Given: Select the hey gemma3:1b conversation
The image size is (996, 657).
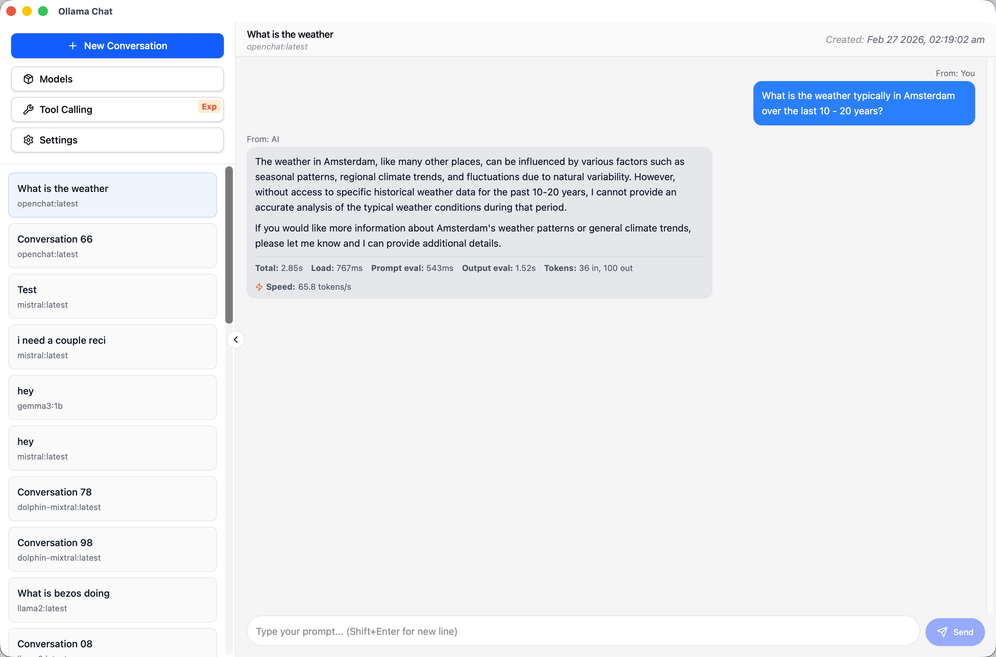Looking at the screenshot, I should coord(112,398).
